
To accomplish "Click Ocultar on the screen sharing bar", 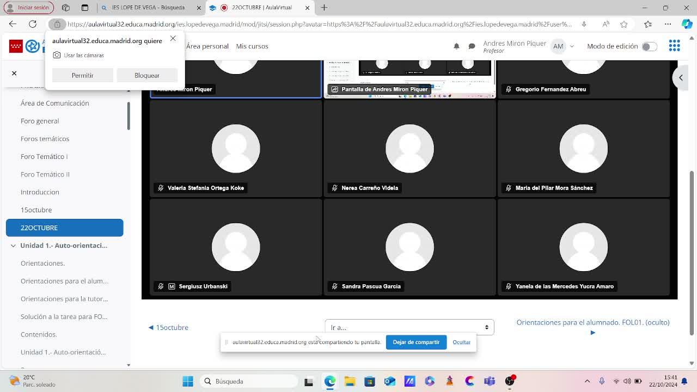I will (461, 342).
